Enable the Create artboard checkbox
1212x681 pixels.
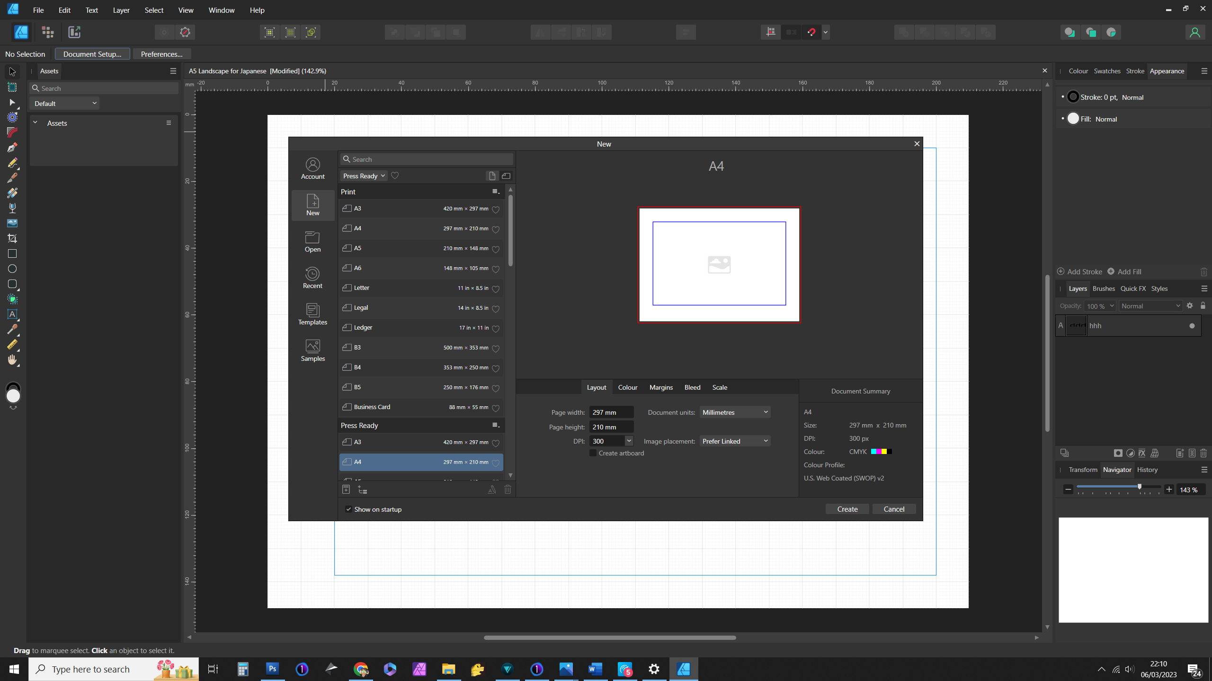pyautogui.click(x=593, y=453)
